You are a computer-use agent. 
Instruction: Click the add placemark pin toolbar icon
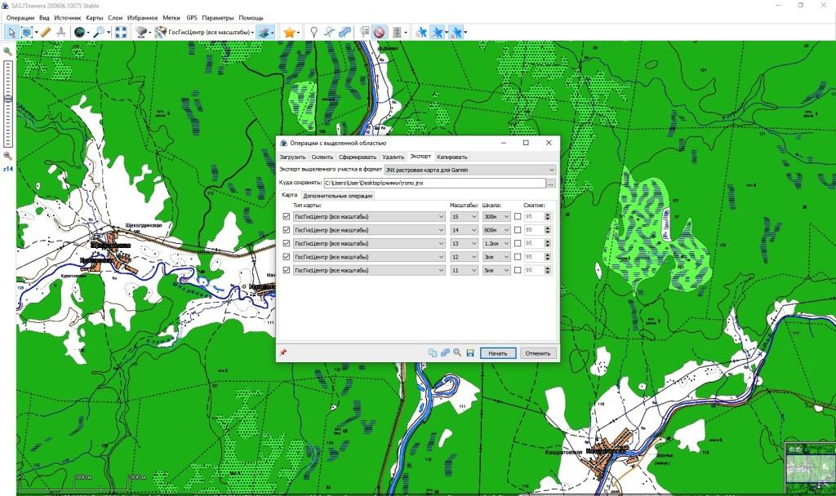tap(313, 32)
